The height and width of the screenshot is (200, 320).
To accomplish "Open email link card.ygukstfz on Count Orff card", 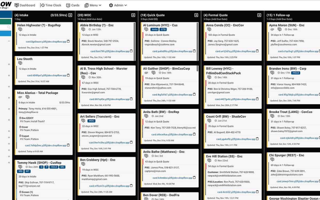I will click(x=236, y=139).
